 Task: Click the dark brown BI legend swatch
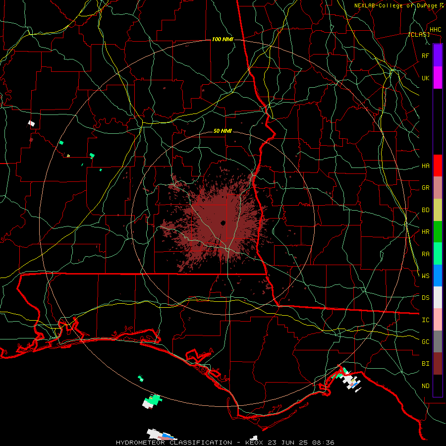pyautogui.click(x=438, y=364)
